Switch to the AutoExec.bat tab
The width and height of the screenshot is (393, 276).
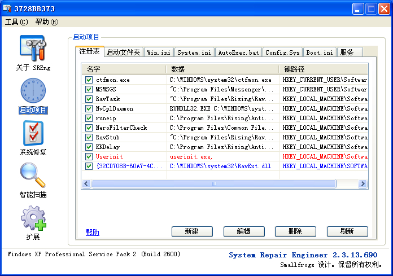(x=238, y=52)
